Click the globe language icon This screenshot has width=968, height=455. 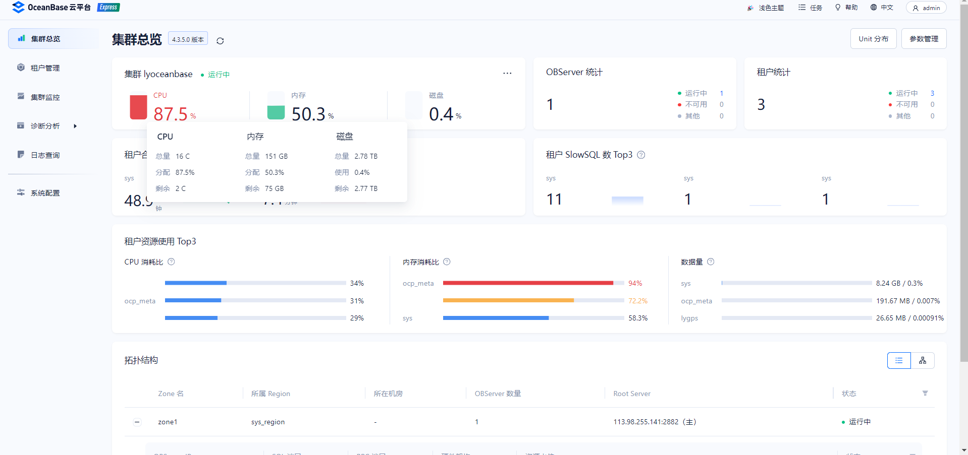874,8
